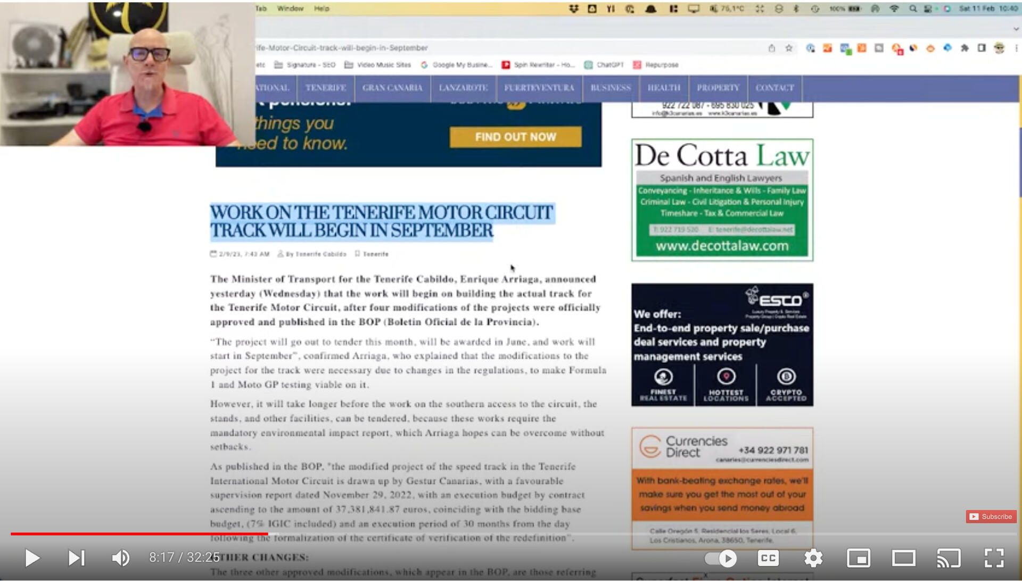This screenshot has width=1022, height=581.
Task: Open the Property navigation tab
Action: [x=718, y=88]
